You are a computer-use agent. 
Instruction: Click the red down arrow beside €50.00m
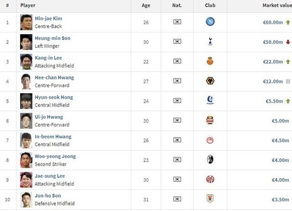287,42
